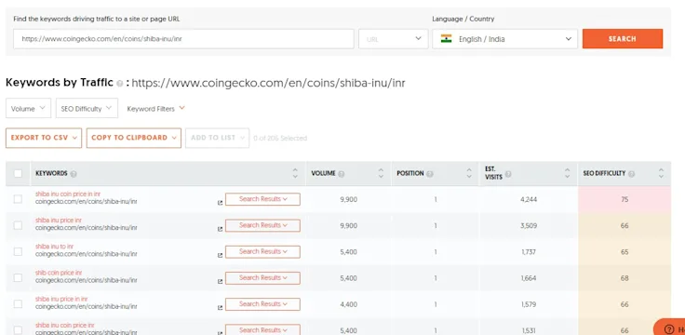Click help icon next to POSITION column header
This screenshot has height=335, width=685.
pyautogui.click(x=430, y=174)
